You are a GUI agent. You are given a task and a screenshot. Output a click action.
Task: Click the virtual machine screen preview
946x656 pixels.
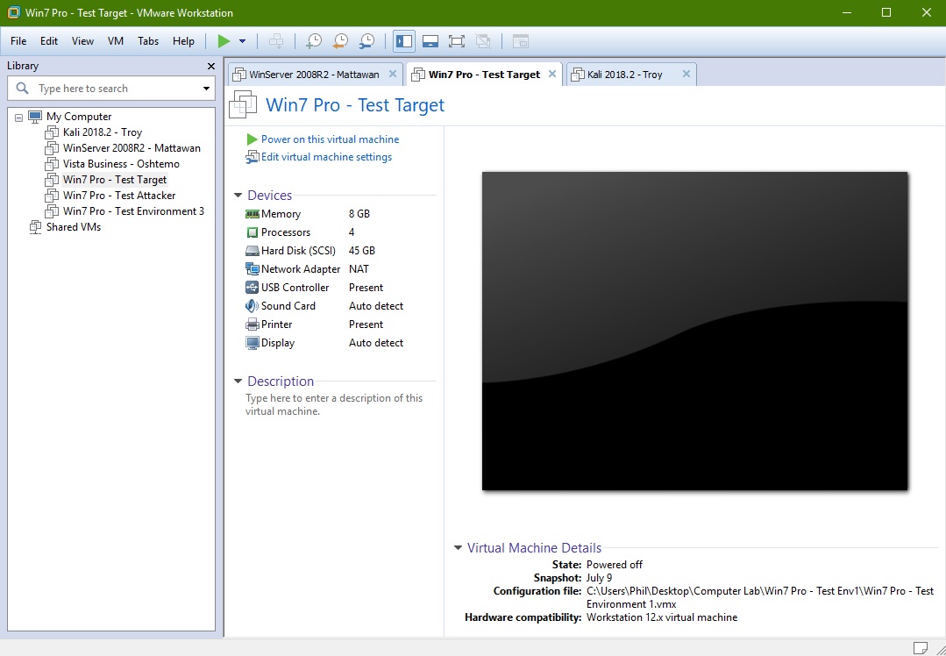(x=694, y=331)
